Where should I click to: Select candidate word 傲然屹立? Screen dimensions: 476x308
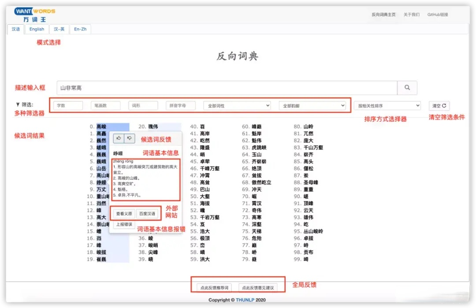tap(261, 182)
